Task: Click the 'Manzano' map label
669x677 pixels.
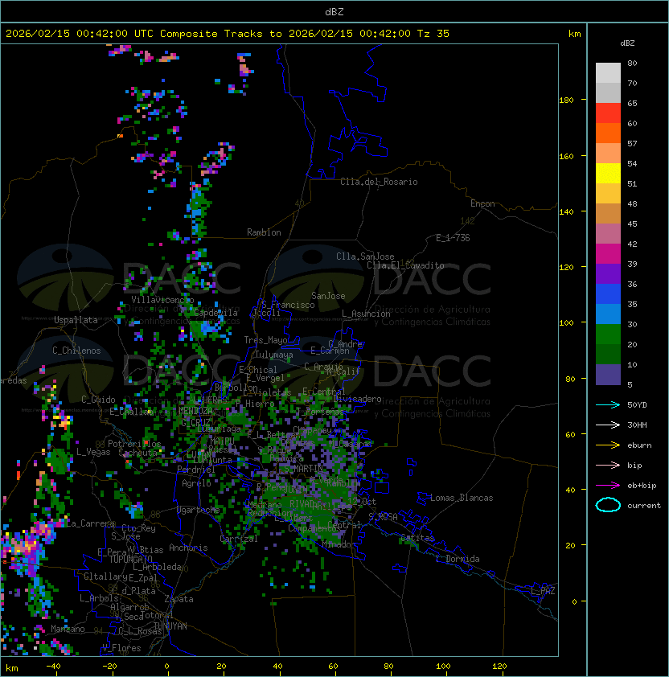Action: 68,629
